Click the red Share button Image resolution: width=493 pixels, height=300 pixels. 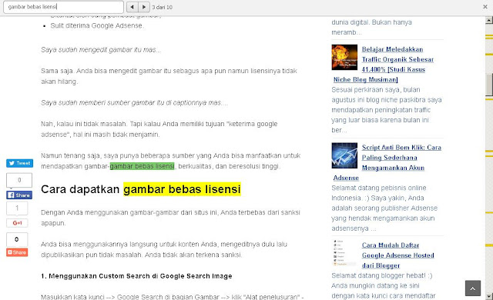(x=17, y=252)
